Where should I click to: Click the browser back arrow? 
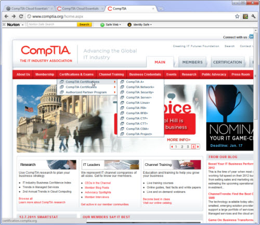[7, 17]
